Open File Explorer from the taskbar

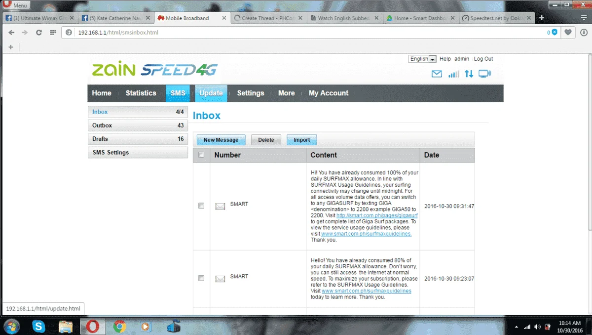point(66,326)
